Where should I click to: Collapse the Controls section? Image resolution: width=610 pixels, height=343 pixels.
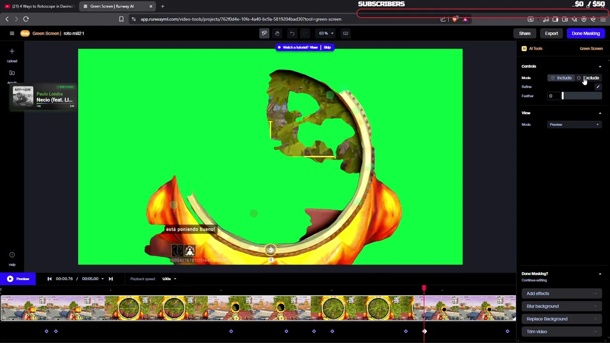pyautogui.click(x=600, y=67)
